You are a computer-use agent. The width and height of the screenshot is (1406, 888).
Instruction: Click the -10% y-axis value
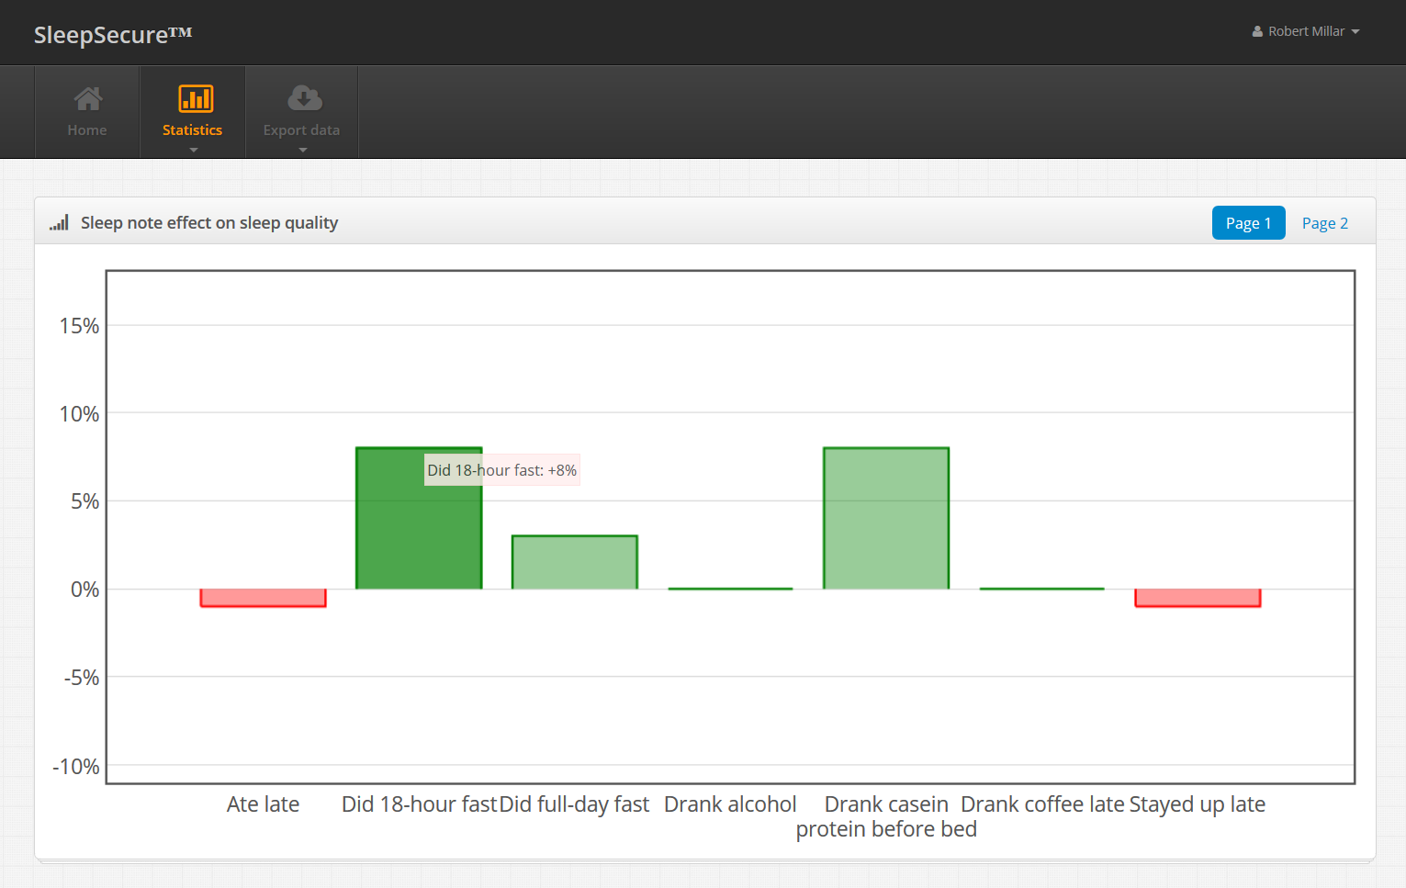click(75, 767)
